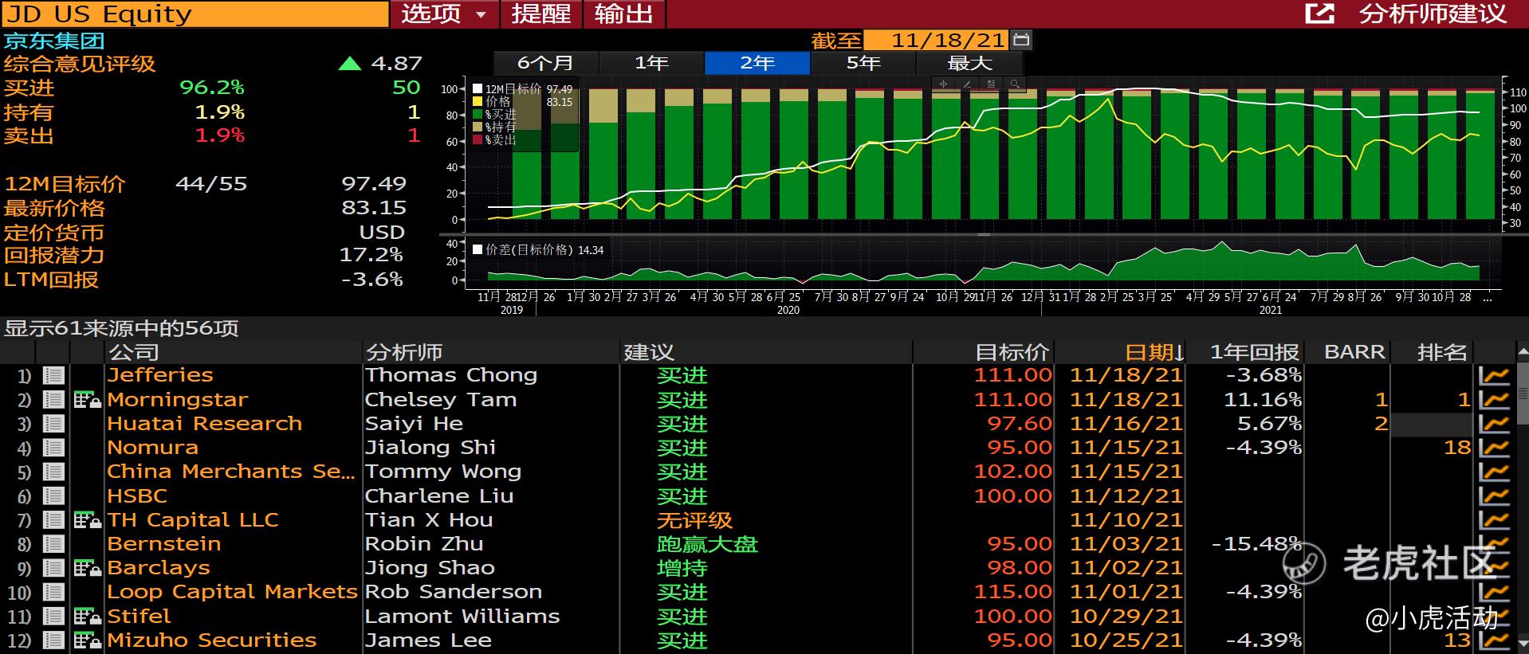This screenshot has height=654, width=1529.
Task: Open the report document icon for Jefferies
Action: click(53, 375)
